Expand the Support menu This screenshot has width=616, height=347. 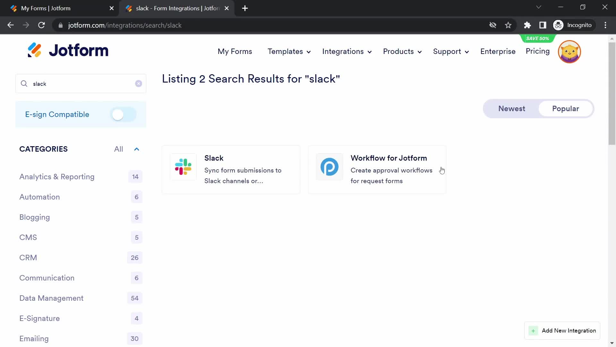[x=451, y=51]
